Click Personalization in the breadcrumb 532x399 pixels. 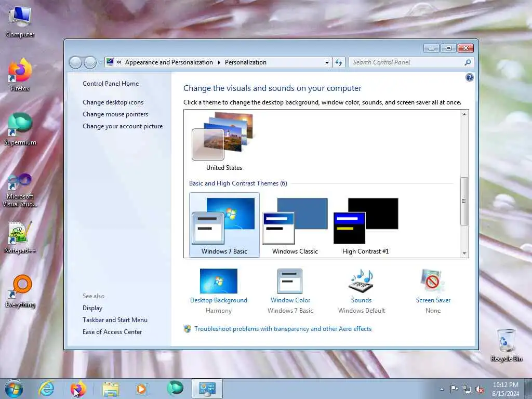pos(246,62)
